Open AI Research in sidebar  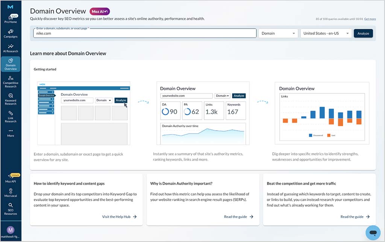point(11,48)
